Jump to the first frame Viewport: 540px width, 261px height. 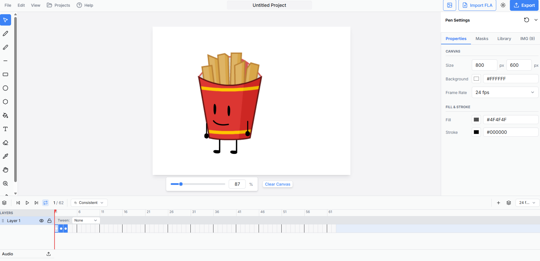tap(18, 203)
